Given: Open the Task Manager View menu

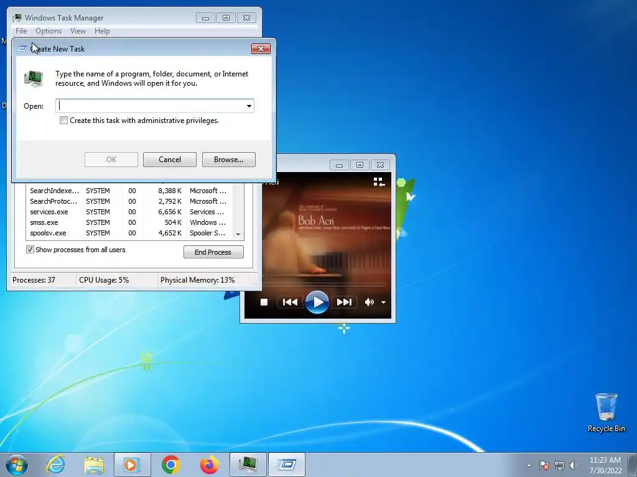Looking at the screenshot, I should point(78,31).
